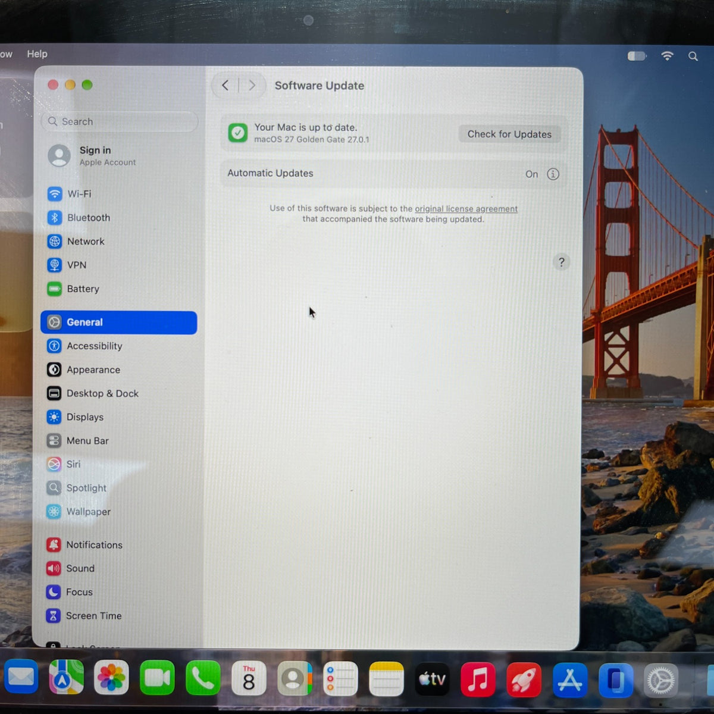
Task: Launch Apple TV from the Dock
Action: 432,679
